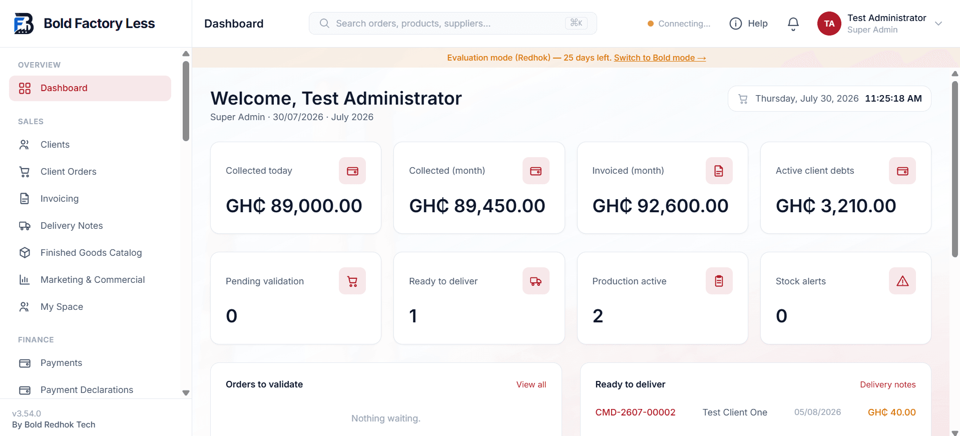960x436 pixels.
Task: Click the GH₵ 89,450.00 collected month value
Action: coord(477,206)
